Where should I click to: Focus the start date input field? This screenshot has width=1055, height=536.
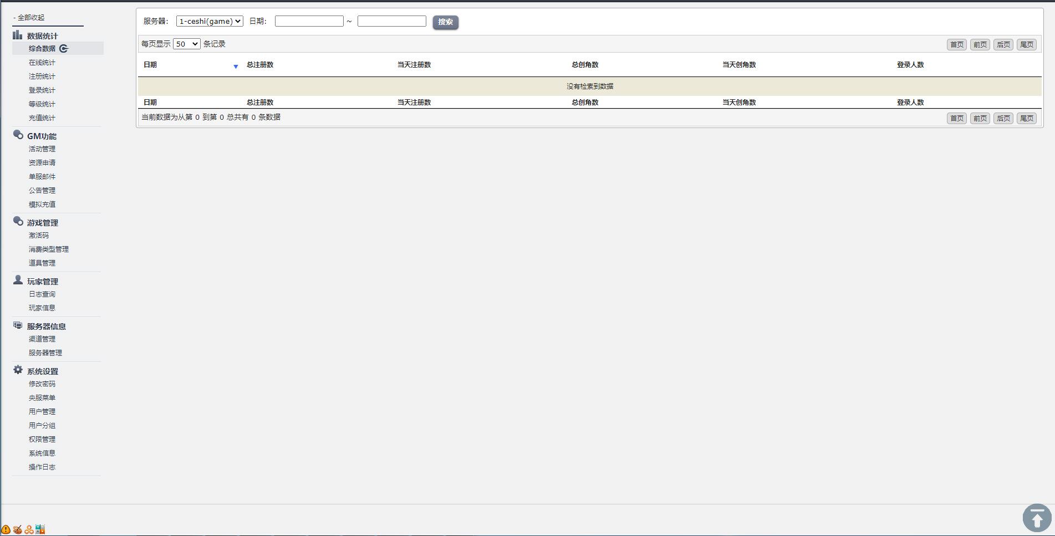coord(309,21)
